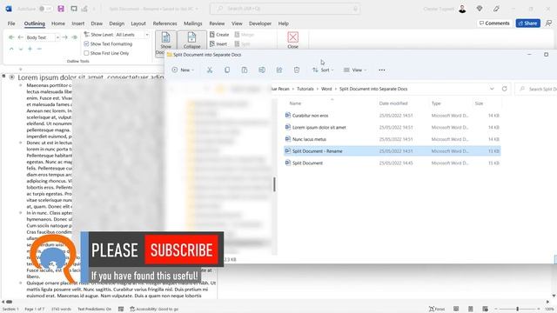The height and width of the screenshot is (313, 557).
Task: Collapse the Lorem ipsum heading plus marker
Action: click(11, 77)
